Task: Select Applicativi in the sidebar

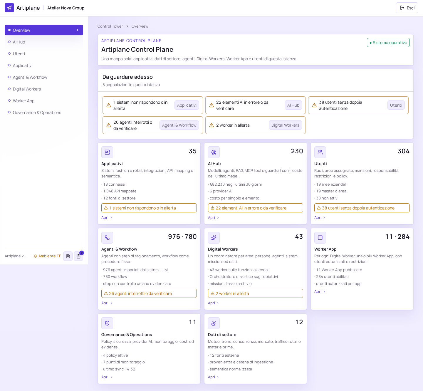Action: click(44, 66)
